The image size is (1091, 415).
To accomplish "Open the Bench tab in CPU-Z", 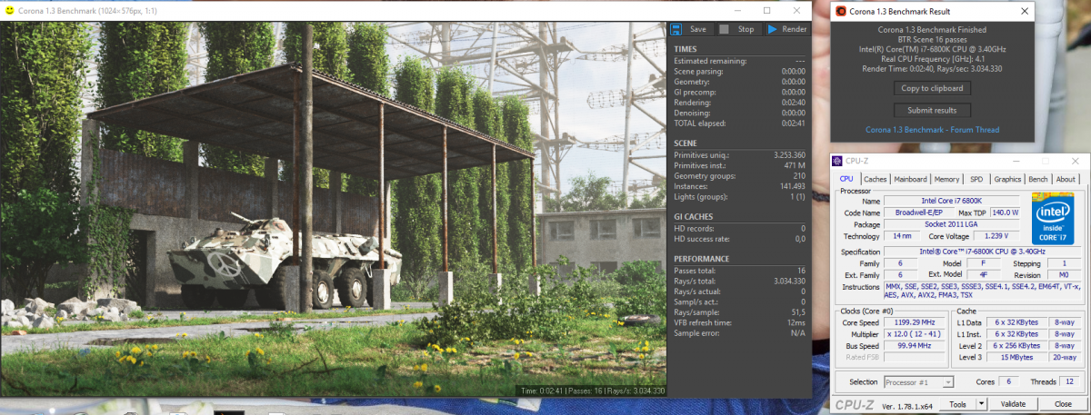I will pos(1038,179).
